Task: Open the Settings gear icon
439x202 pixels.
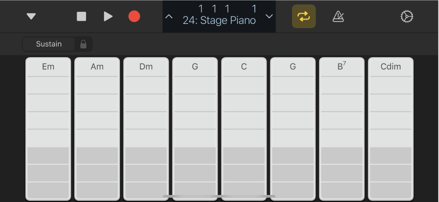Action: (x=406, y=16)
